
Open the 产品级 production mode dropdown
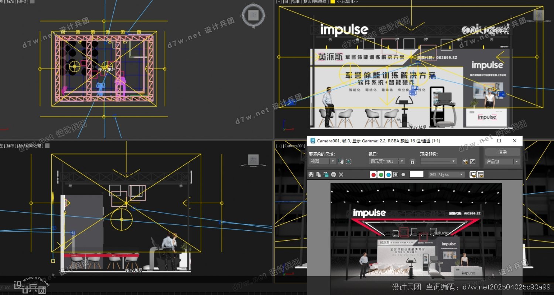click(502, 162)
